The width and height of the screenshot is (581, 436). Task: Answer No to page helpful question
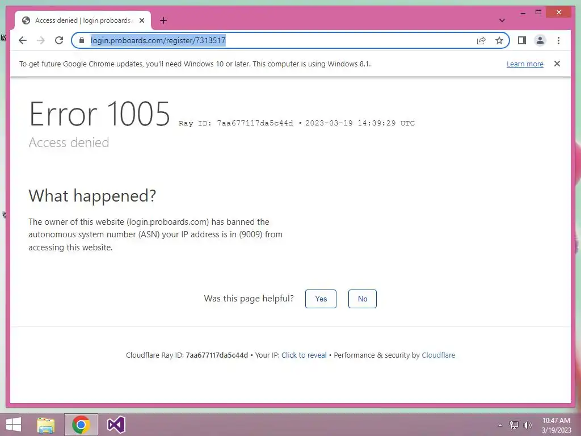pos(363,299)
